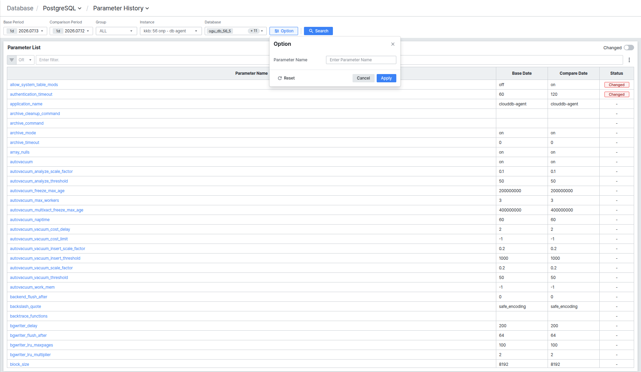641x372 pixels.
Task: Select compare value 120 for authentication_timeout
Action: 554,94
